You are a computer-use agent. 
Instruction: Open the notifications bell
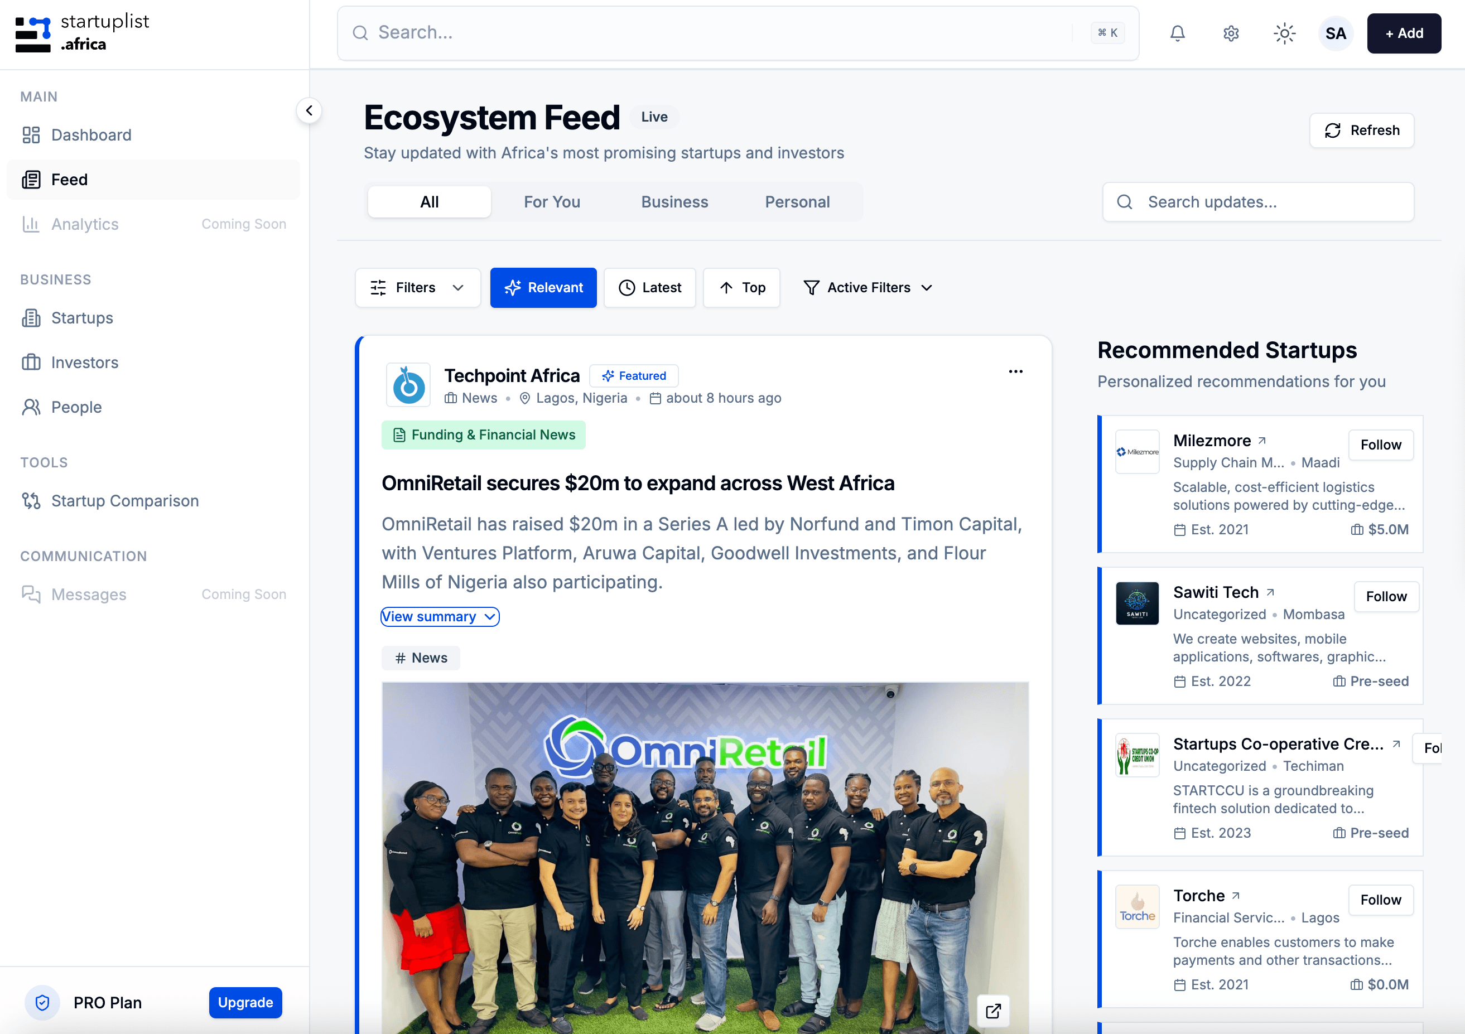tap(1177, 33)
